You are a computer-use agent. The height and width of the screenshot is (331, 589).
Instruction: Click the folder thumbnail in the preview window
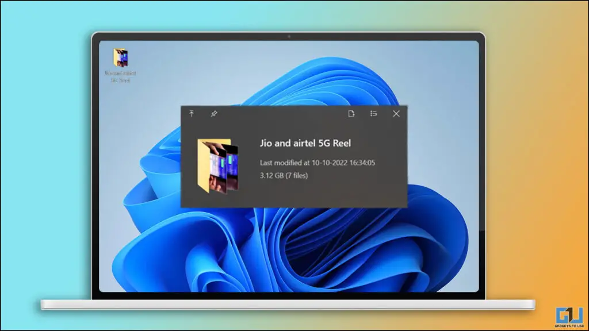[x=218, y=166]
